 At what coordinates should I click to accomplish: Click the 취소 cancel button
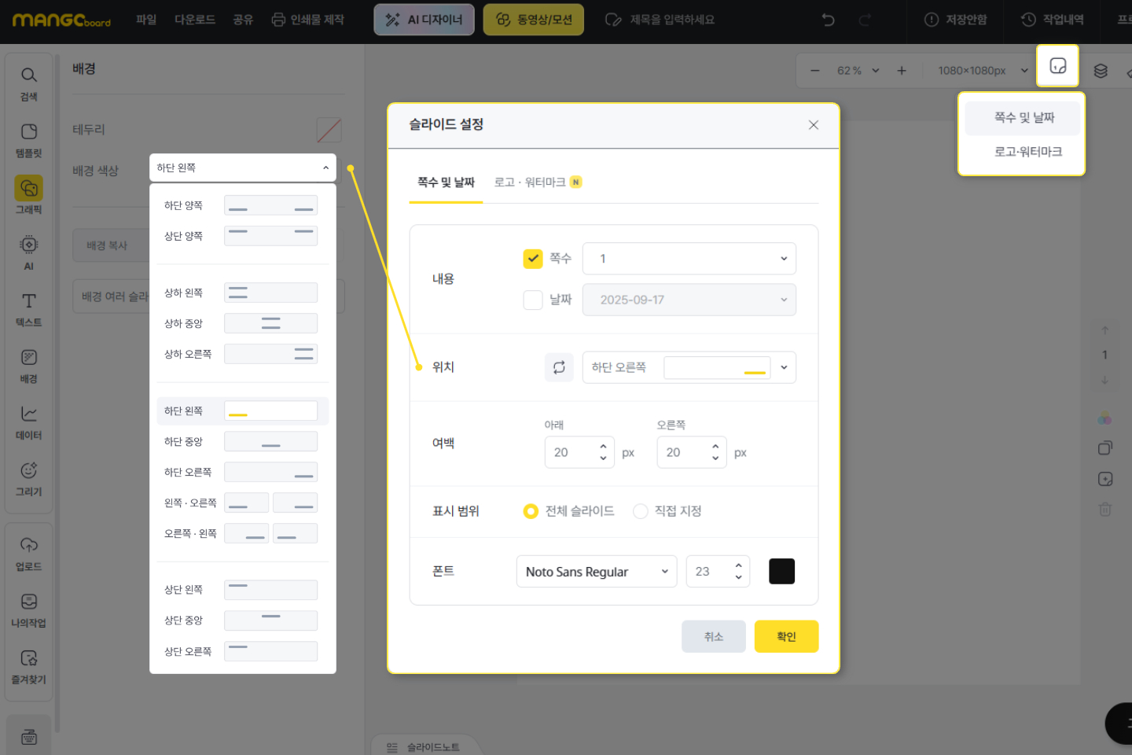713,636
